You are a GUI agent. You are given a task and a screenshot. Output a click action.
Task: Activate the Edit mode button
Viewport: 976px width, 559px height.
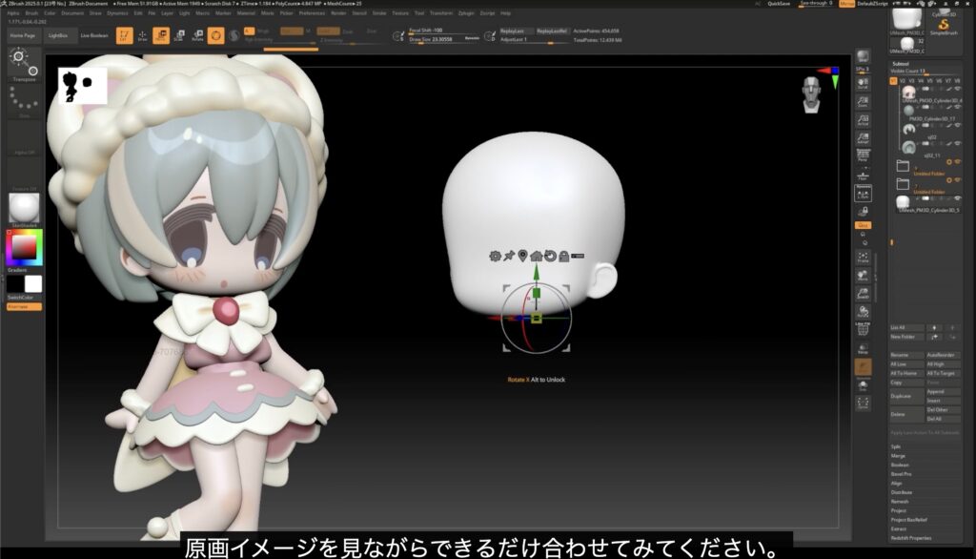pos(125,35)
